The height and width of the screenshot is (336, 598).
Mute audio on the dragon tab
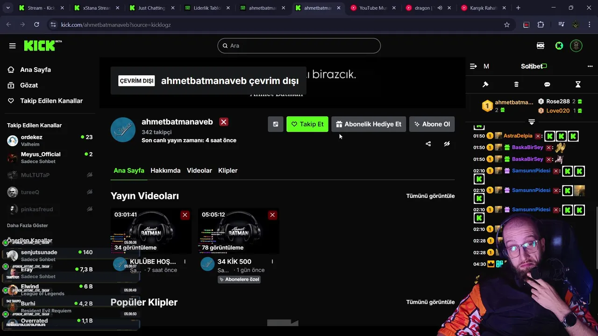coord(440,8)
